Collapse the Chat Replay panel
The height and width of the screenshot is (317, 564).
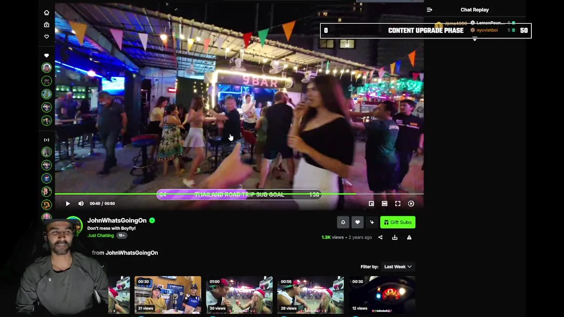click(430, 10)
